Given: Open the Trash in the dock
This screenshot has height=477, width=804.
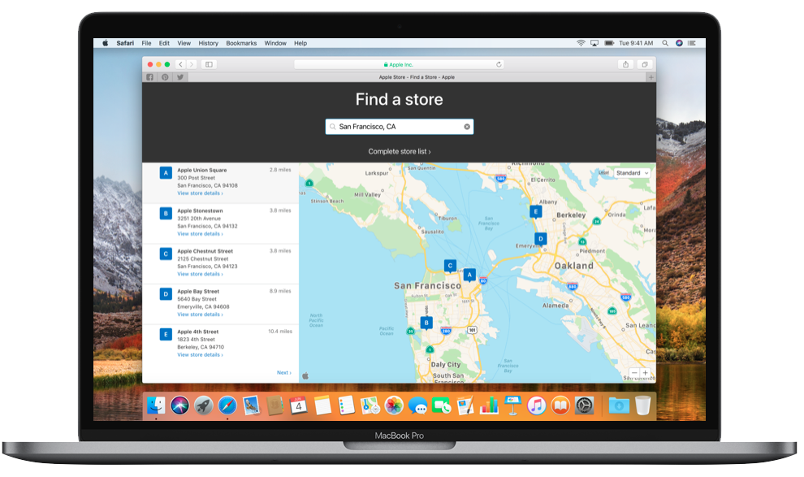Looking at the screenshot, I should tap(642, 405).
